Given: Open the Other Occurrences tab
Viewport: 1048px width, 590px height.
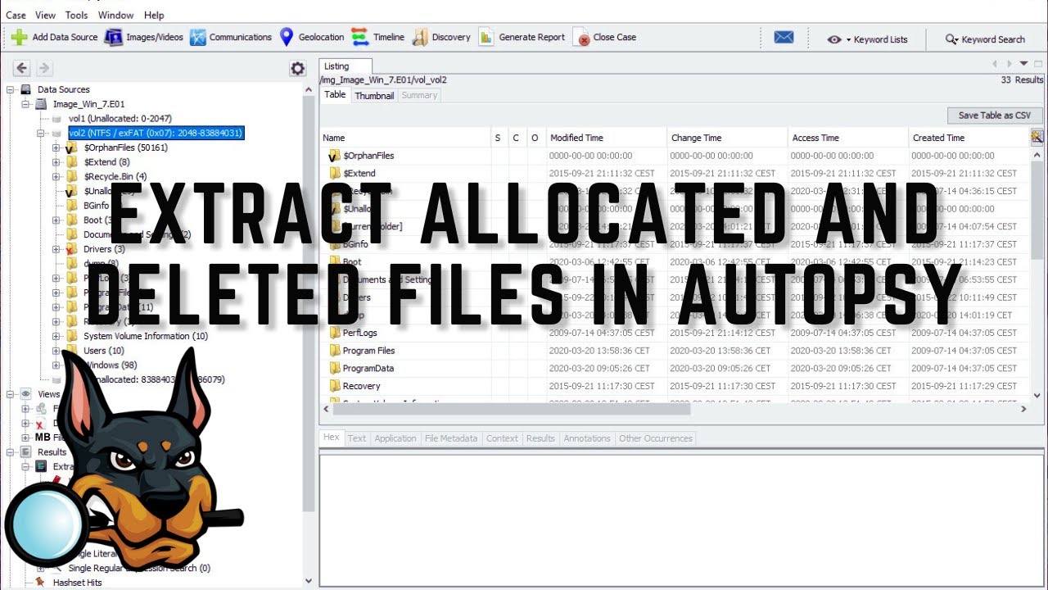Looking at the screenshot, I should (656, 438).
